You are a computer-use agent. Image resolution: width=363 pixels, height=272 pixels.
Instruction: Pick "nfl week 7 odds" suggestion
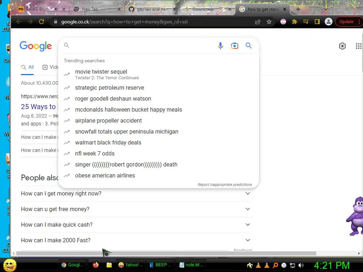tap(158, 154)
